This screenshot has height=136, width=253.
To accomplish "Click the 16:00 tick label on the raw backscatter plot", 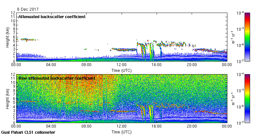I will tap(157, 126).
